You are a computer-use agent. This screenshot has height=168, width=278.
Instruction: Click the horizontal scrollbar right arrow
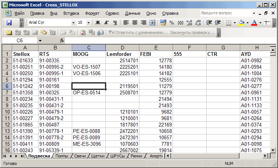(265, 156)
